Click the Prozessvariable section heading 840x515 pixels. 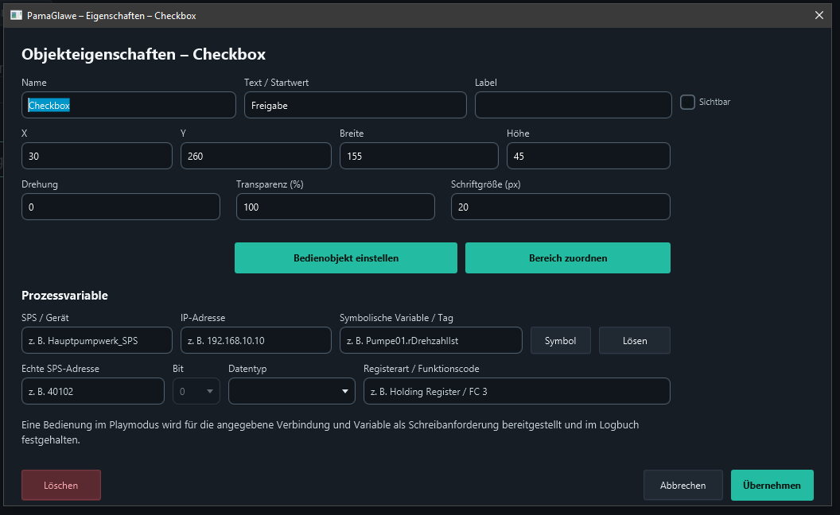[64, 296]
